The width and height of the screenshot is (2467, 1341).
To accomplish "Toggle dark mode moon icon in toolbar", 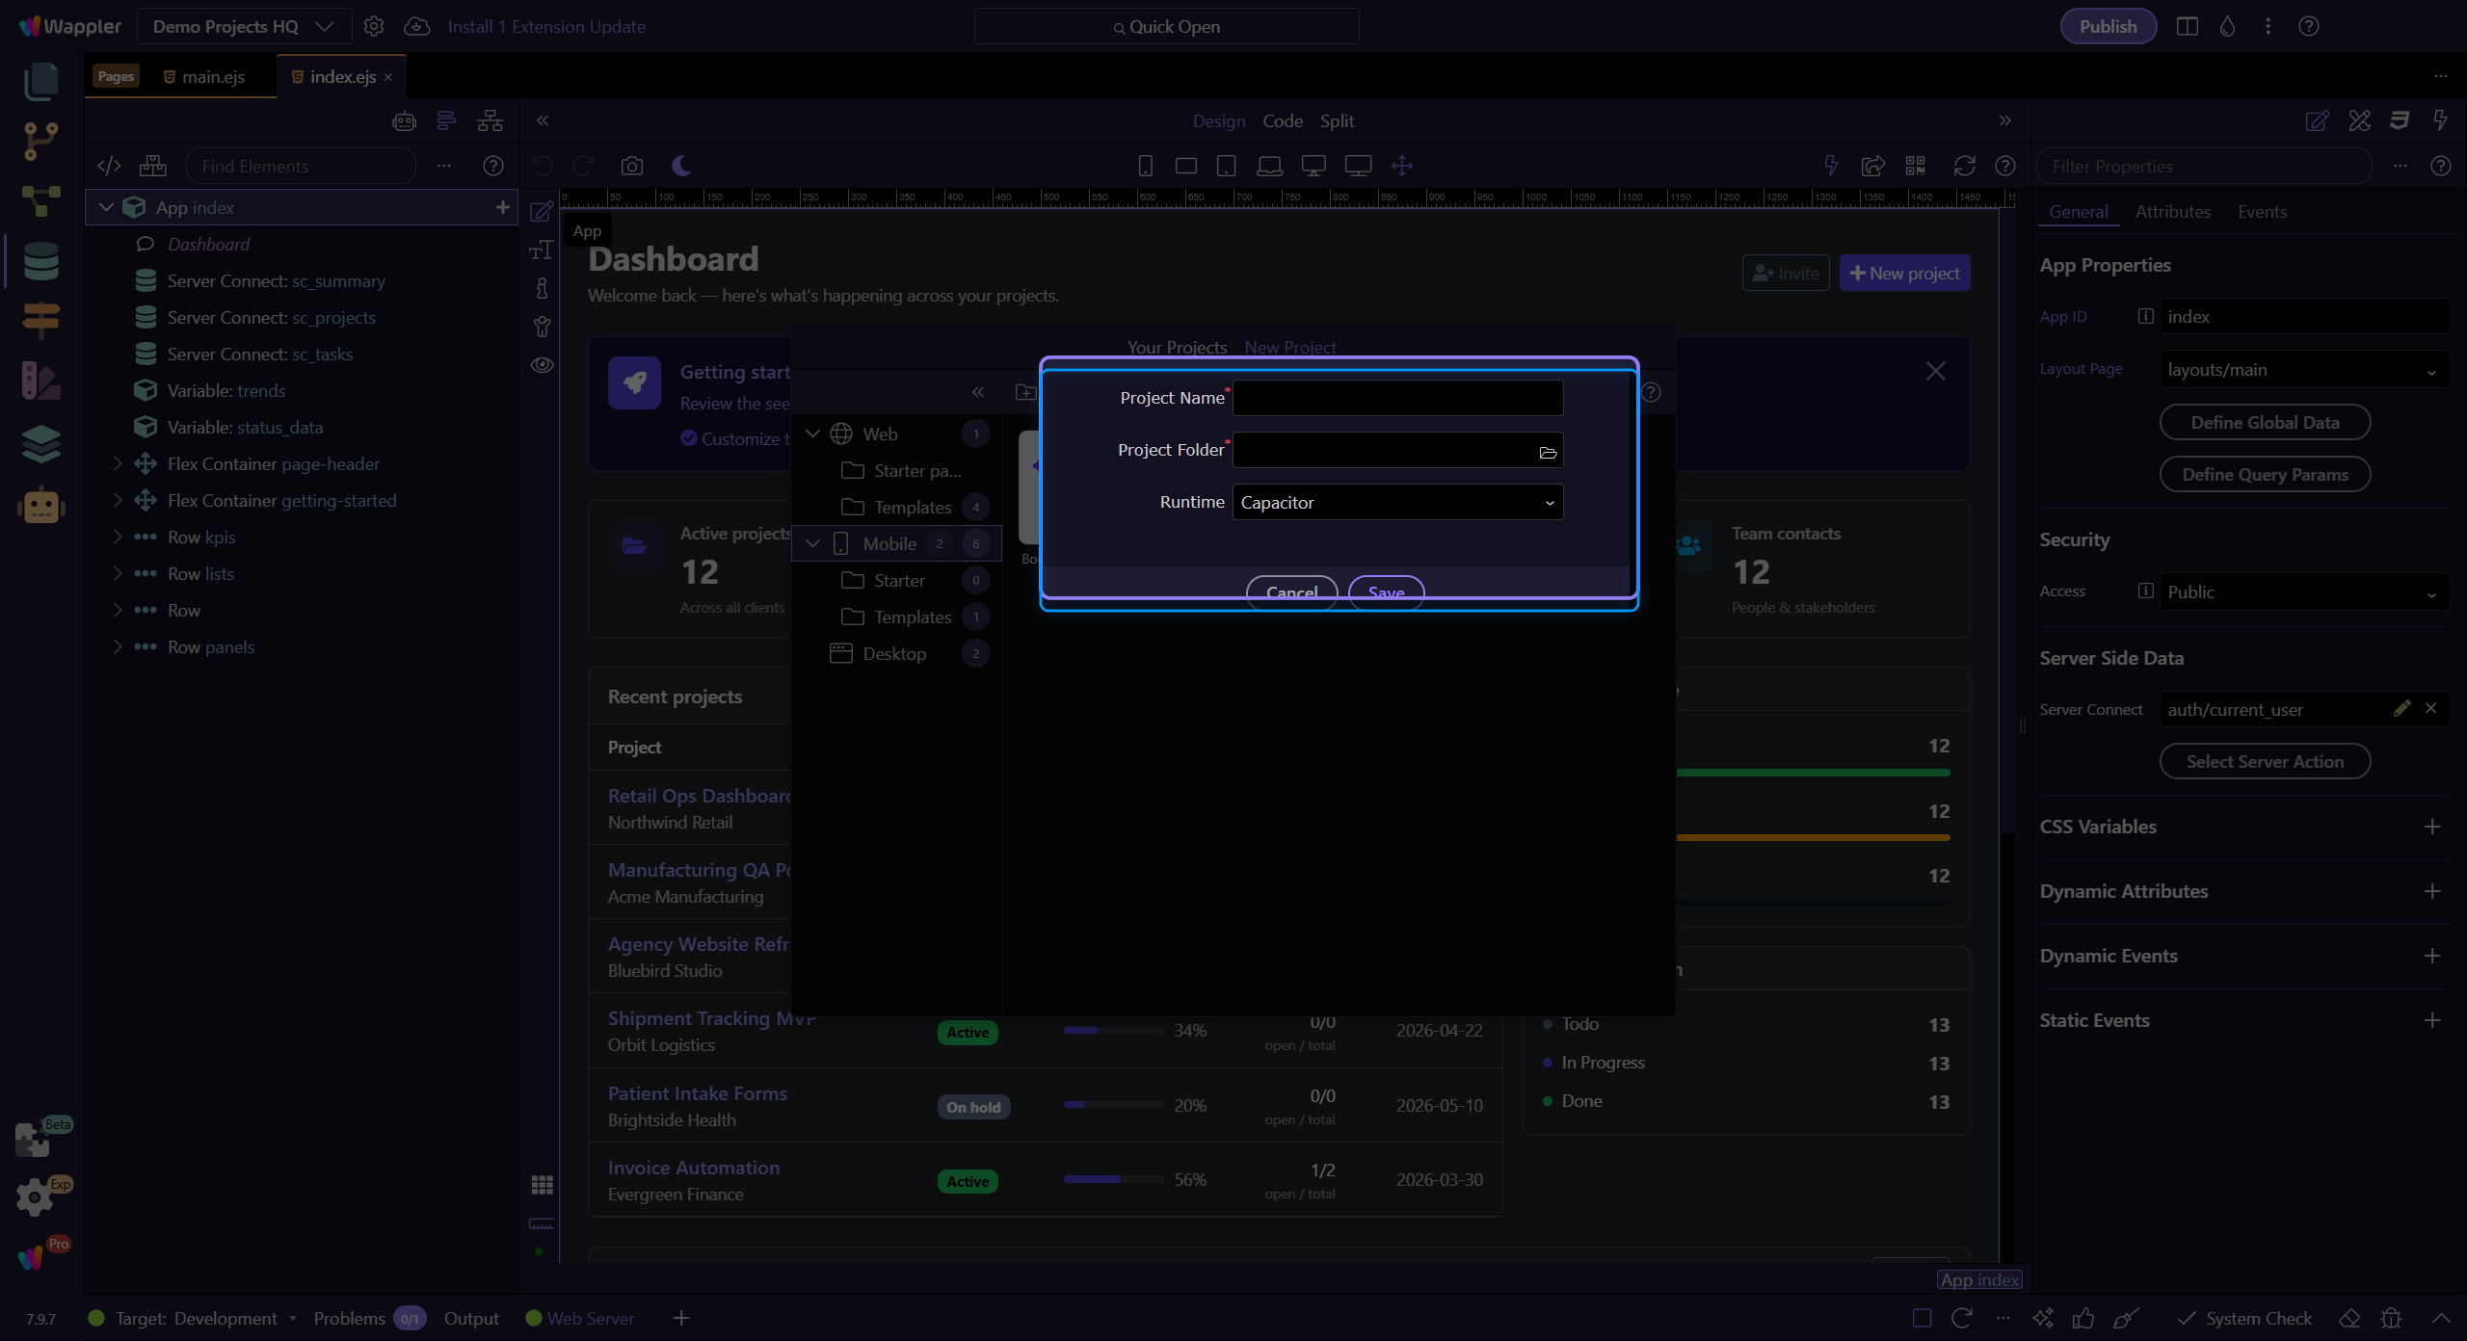I will pos(681,166).
